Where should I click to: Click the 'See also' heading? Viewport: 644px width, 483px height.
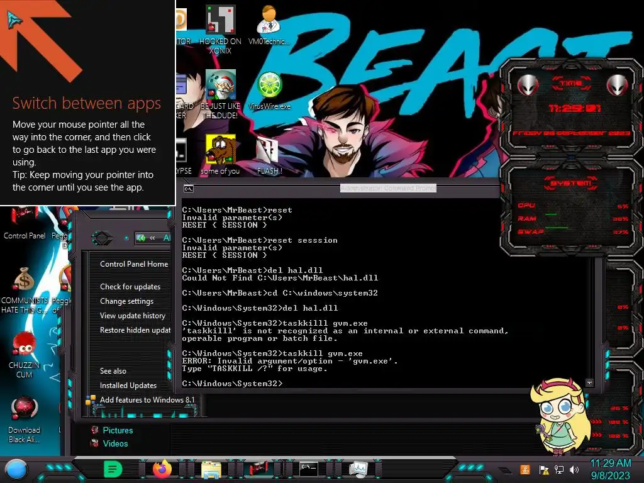coord(113,371)
